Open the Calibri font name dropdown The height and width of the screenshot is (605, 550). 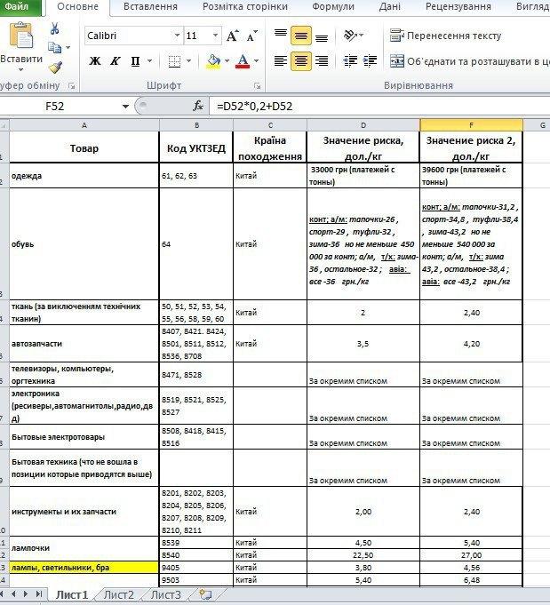[176, 36]
